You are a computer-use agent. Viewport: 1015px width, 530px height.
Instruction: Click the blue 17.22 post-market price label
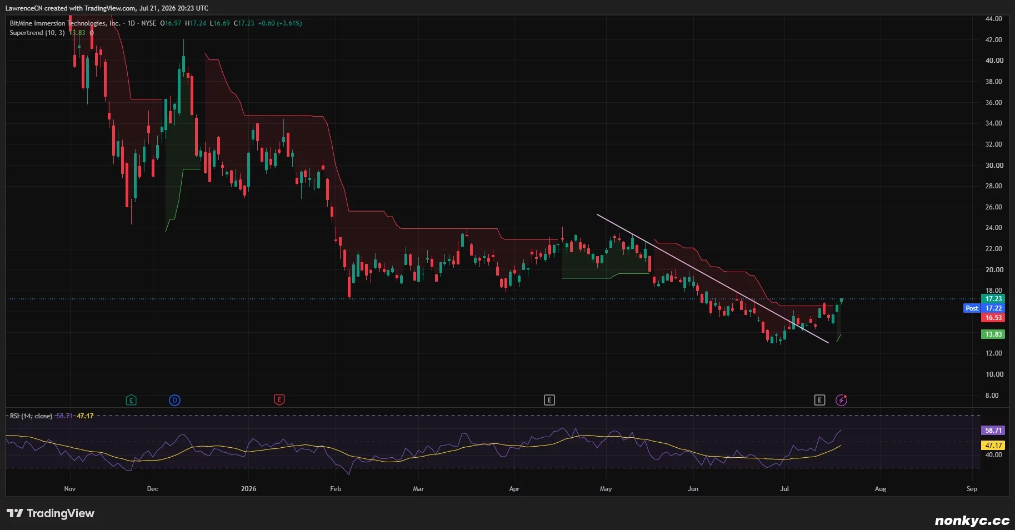[x=993, y=308]
